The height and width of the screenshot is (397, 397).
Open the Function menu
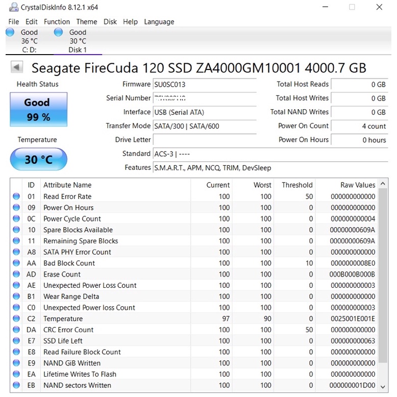click(x=57, y=22)
